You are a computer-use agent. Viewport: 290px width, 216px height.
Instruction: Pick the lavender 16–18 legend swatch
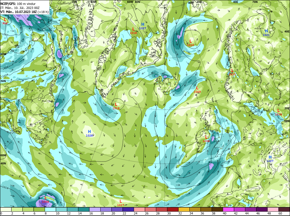click(x=95, y=209)
